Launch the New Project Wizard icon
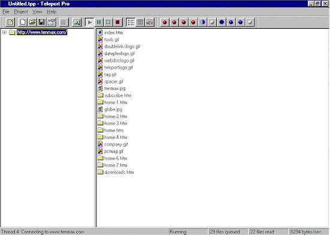Viewport: 330px width, 235px height. (x=10, y=22)
